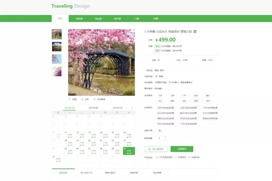This screenshot has width=272, height=181.
Task: Open the 国际游 navigation menu item
Action: point(79,19)
